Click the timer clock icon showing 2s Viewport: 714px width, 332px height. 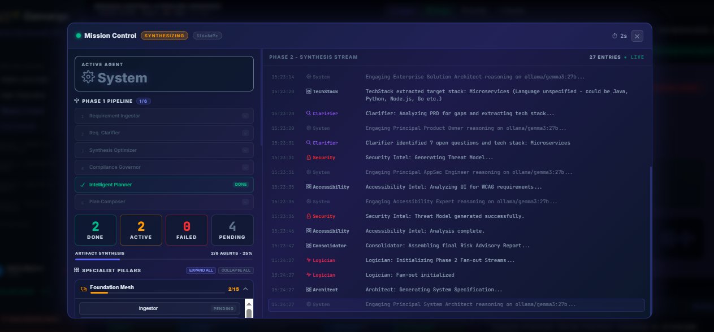coord(615,36)
